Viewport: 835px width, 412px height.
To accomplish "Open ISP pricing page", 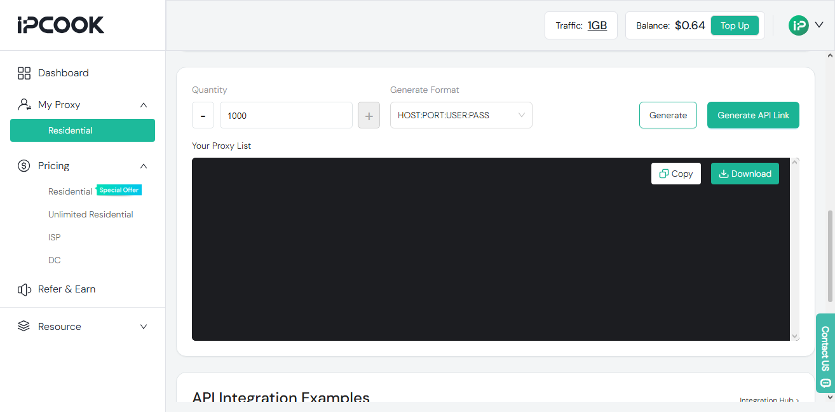I will 55,237.
